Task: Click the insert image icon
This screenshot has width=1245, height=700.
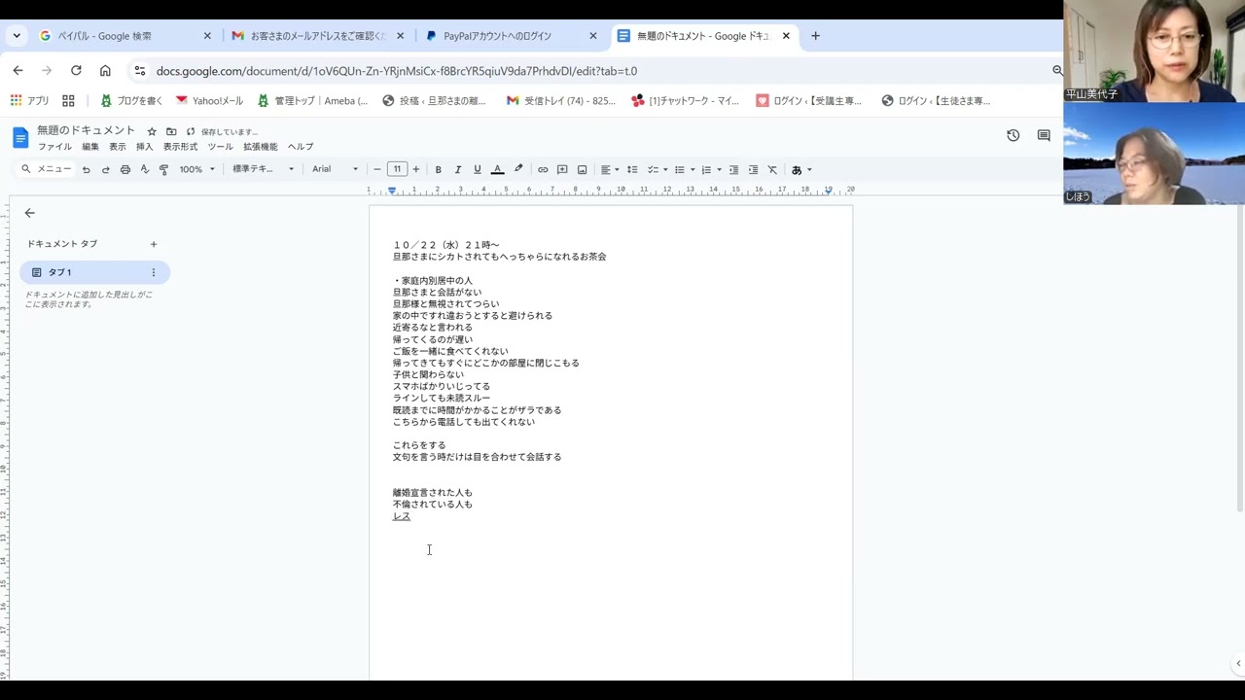Action: pyautogui.click(x=582, y=169)
